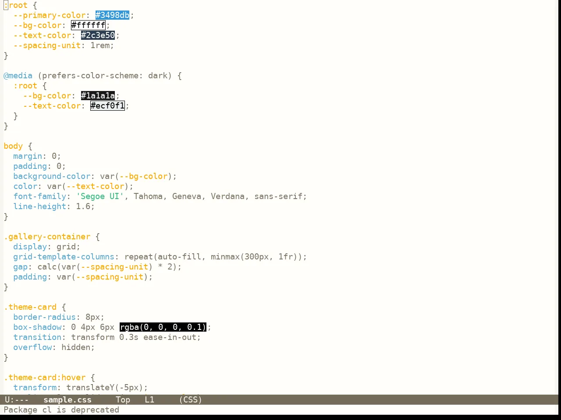Image resolution: width=561 pixels, height=420 pixels.
Task: Click the (CSS) major mode indicator
Action: coord(190,400)
